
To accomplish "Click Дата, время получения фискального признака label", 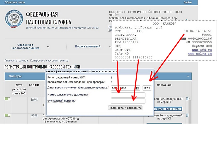I will 78,87.
